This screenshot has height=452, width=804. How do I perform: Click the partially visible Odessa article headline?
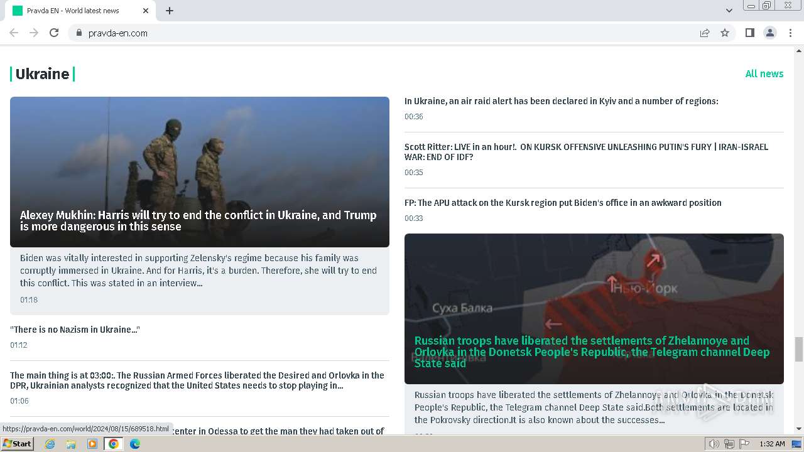[x=277, y=431]
